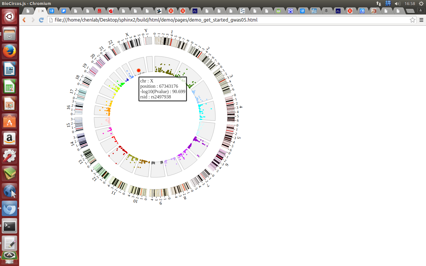Switch to the tab with blue pen favicon
426x266 pixels.
(x=64, y=11)
